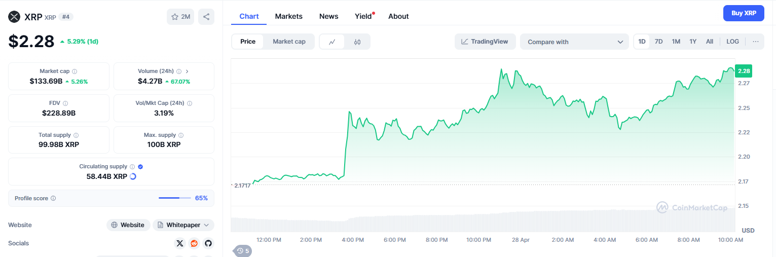Select the Price toggle option
Image resolution: width=776 pixels, height=257 pixels.
click(248, 42)
